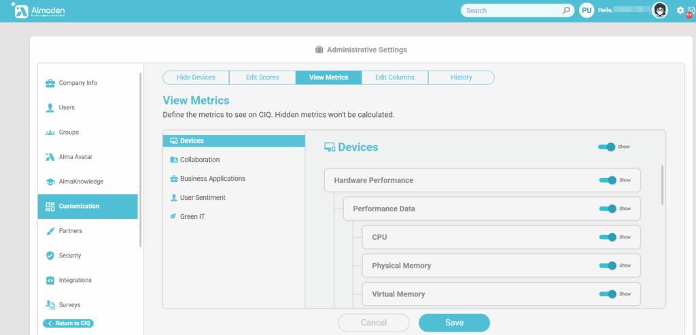This screenshot has width=696, height=335.
Task: Select Collaboration in the metrics category list
Action: (199, 160)
